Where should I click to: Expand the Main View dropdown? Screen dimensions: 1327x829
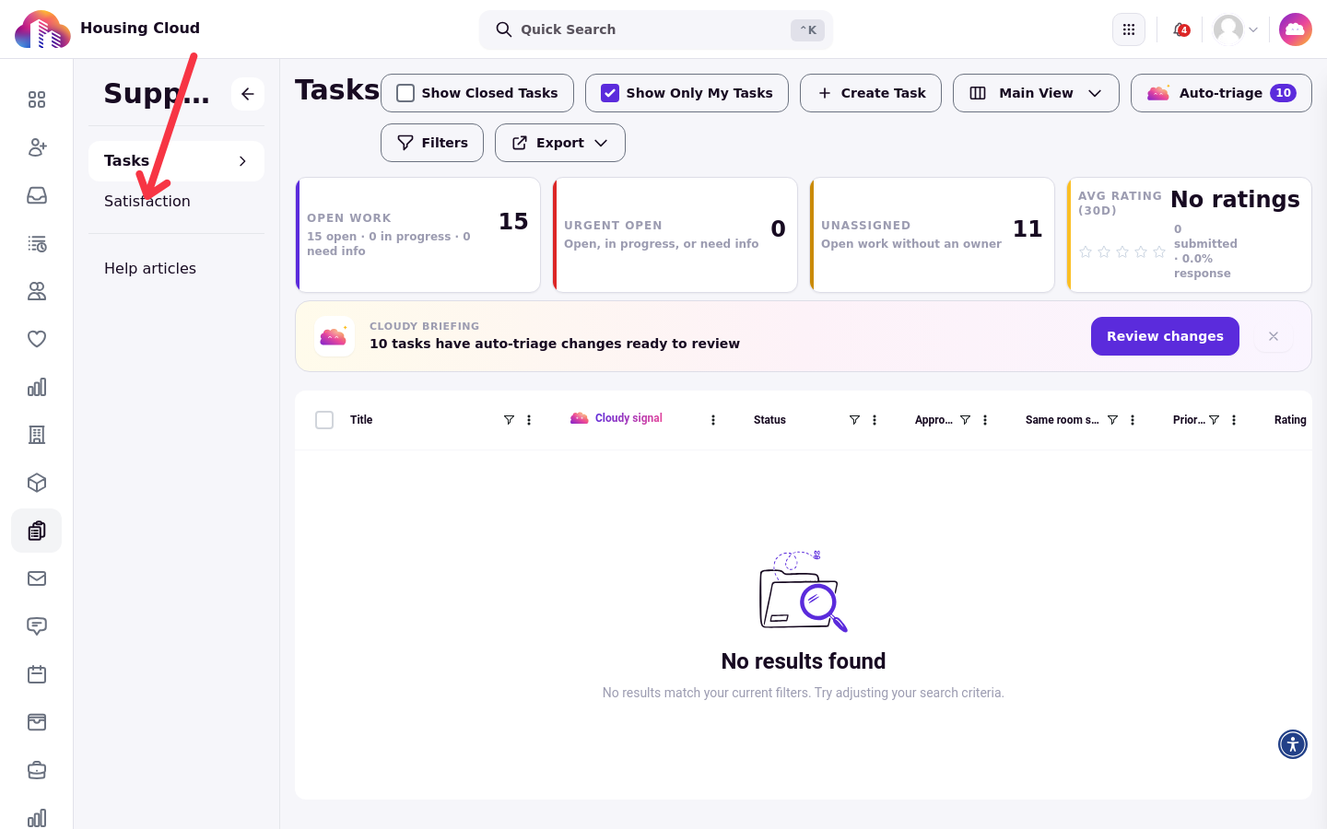(x=1036, y=93)
